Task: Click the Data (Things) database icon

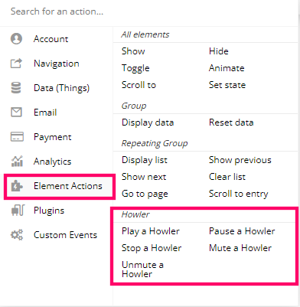Action: click(x=16, y=88)
